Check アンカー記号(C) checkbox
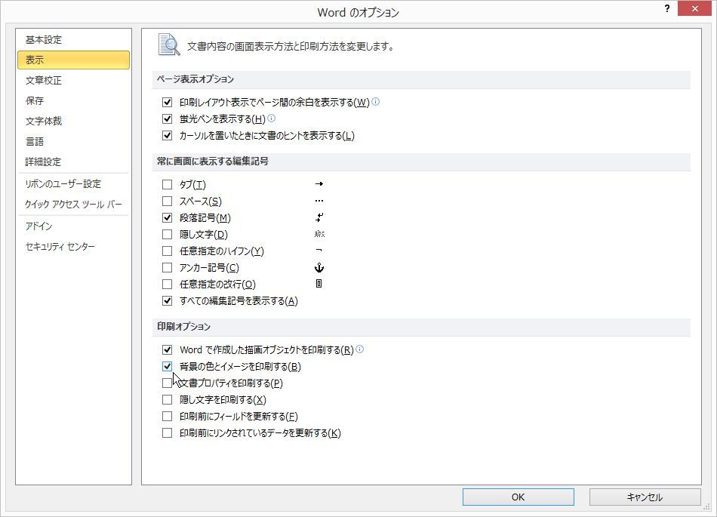Screen dimensions: 717x517 click(x=167, y=268)
